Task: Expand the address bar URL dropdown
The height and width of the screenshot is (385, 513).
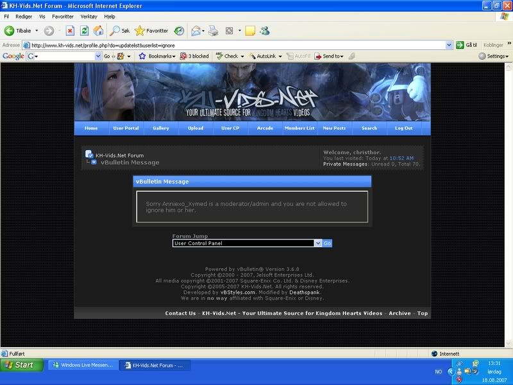Action: click(x=450, y=45)
